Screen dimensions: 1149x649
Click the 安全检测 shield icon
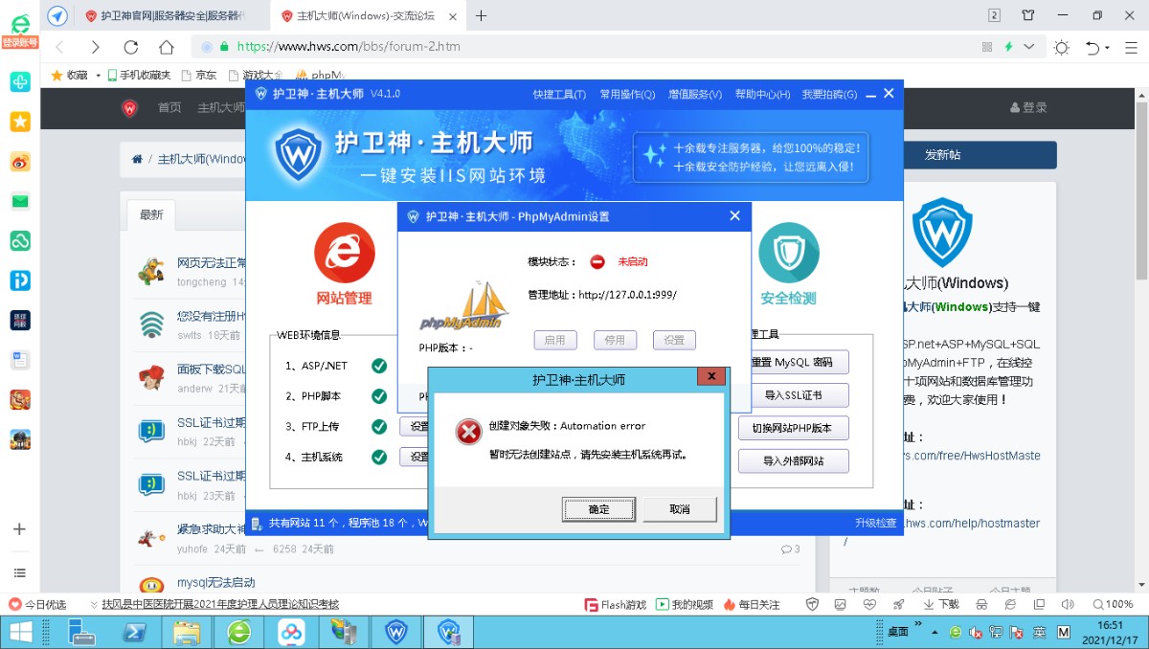[x=788, y=253]
